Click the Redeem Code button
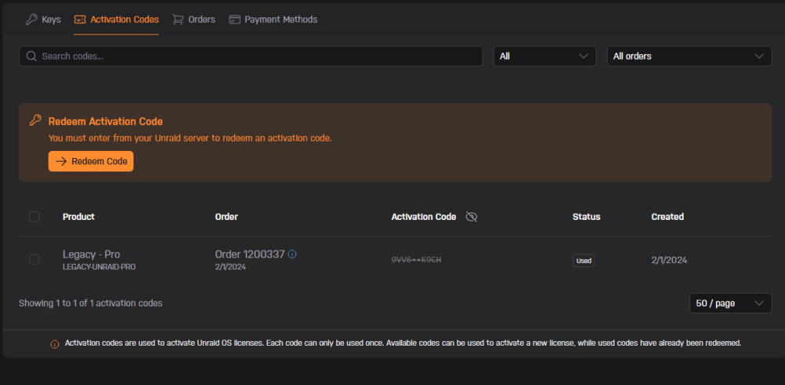The height and width of the screenshot is (385, 785). pyautogui.click(x=91, y=161)
